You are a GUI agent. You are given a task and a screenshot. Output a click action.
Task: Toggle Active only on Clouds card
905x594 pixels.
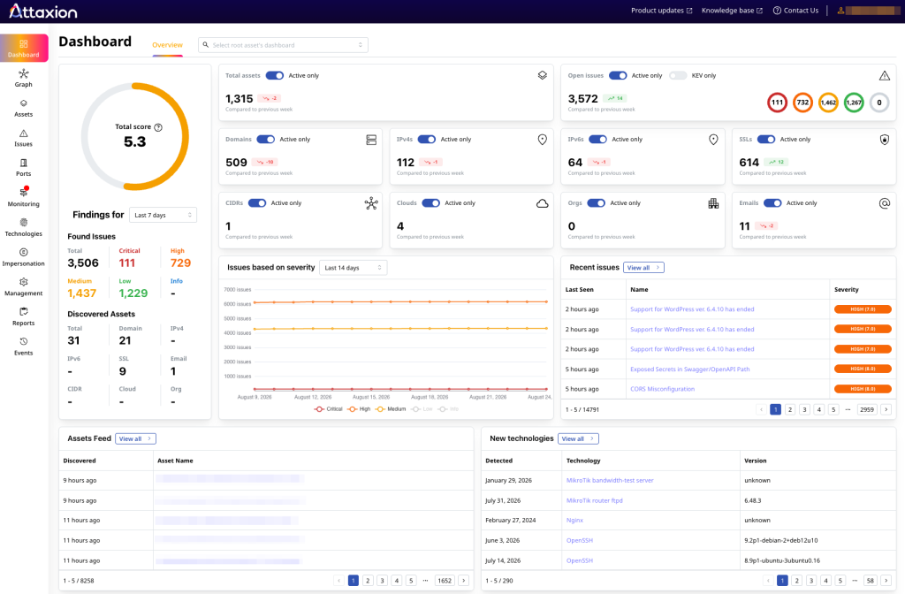pos(430,203)
